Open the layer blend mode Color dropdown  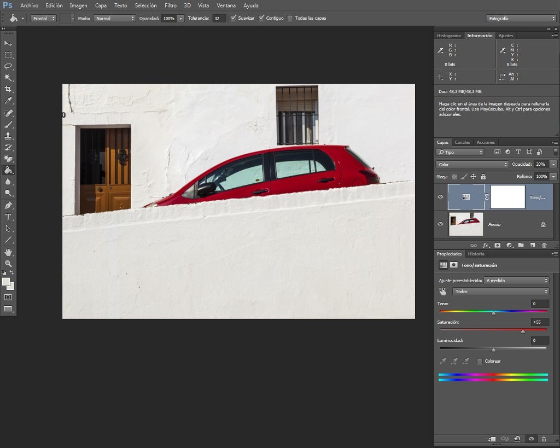tap(472, 164)
